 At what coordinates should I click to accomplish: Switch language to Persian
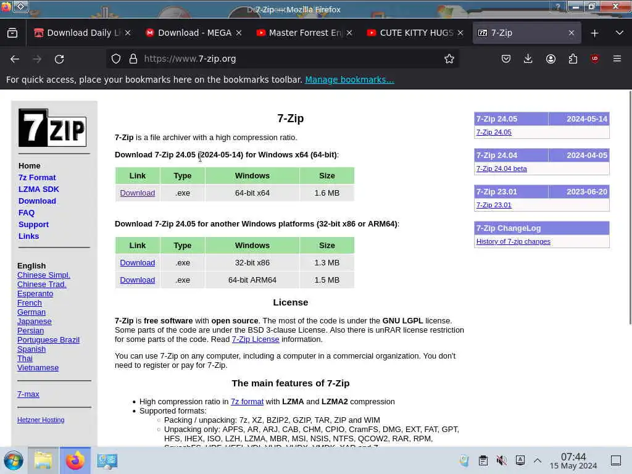pos(30,331)
